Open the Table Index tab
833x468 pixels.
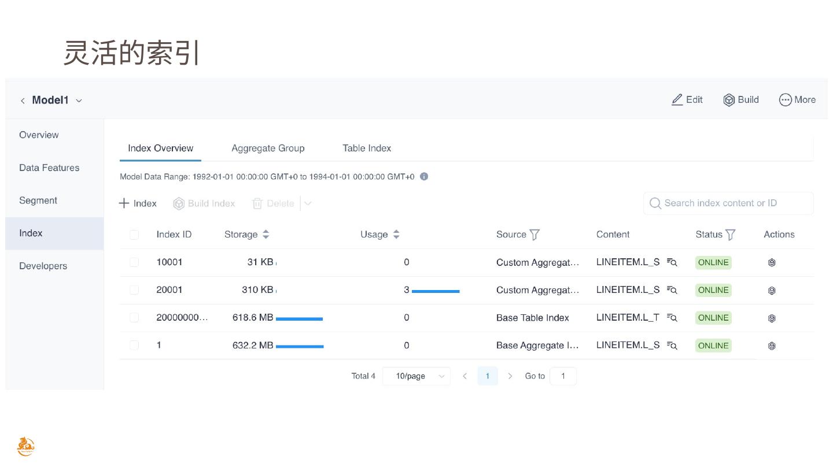pyautogui.click(x=367, y=148)
